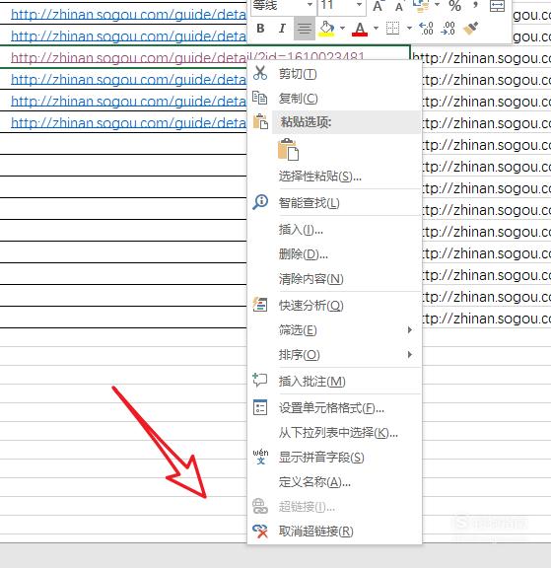The width and height of the screenshot is (551, 568).
Task: Toggle Bold in the mini toolbar
Action: [x=260, y=28]
